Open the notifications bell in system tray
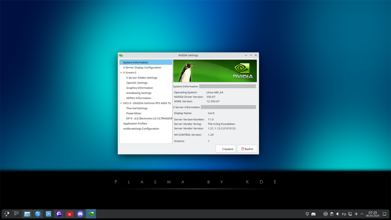Viewport: 391px width, 220px height. (307, 214)
